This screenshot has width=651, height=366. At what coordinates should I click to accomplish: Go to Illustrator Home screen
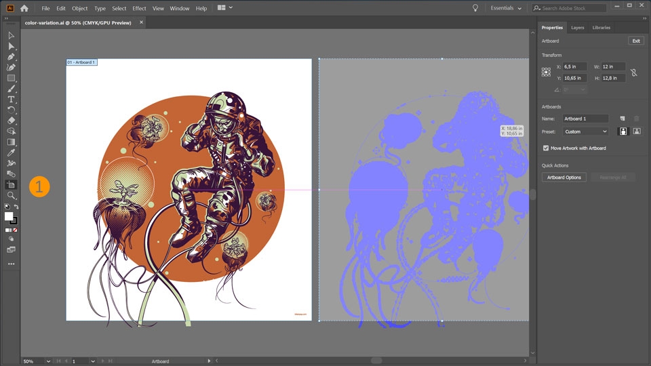click(24, 8)
